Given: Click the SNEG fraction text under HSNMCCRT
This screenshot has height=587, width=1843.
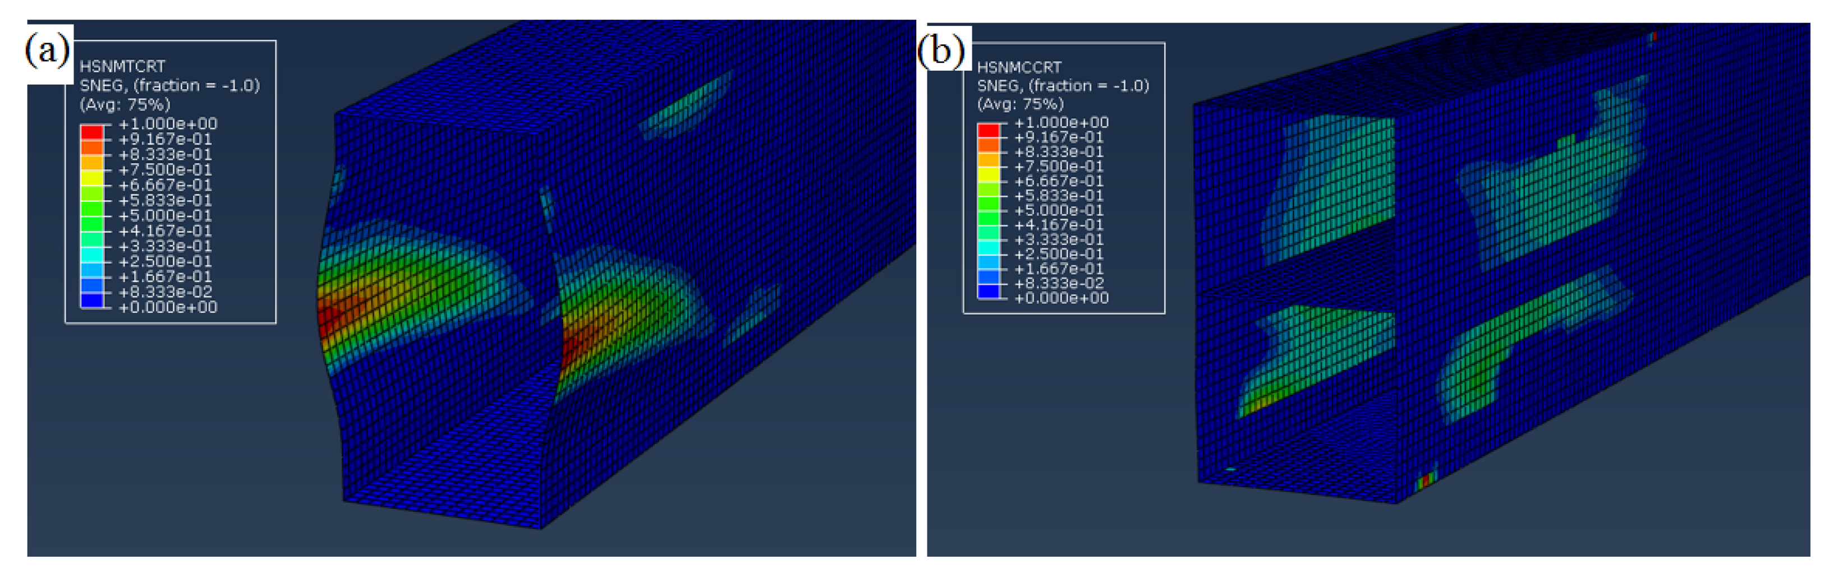Looking at the screenshot, I should [1063, 86].
